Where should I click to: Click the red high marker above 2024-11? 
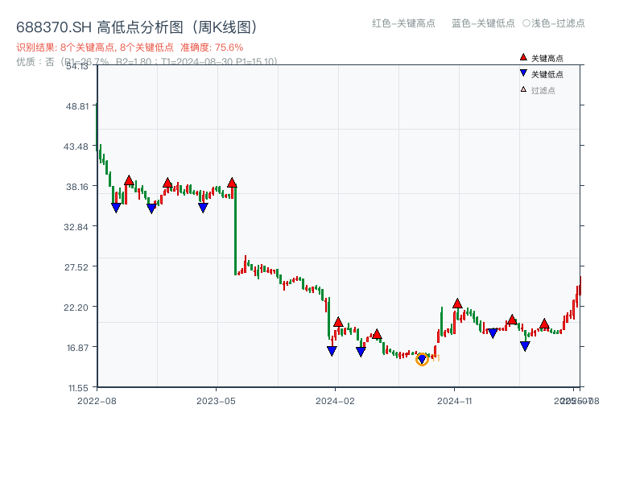pyautogui.click(x=457, y=303)
